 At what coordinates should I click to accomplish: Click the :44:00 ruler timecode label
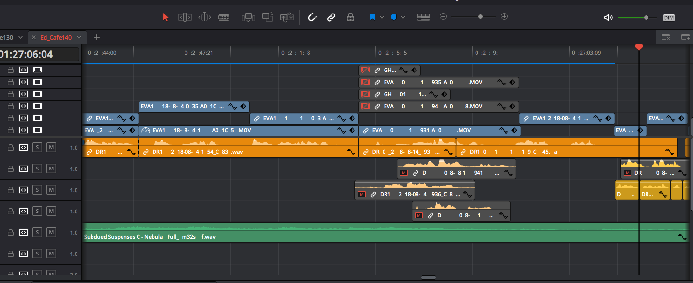[102, 53]
